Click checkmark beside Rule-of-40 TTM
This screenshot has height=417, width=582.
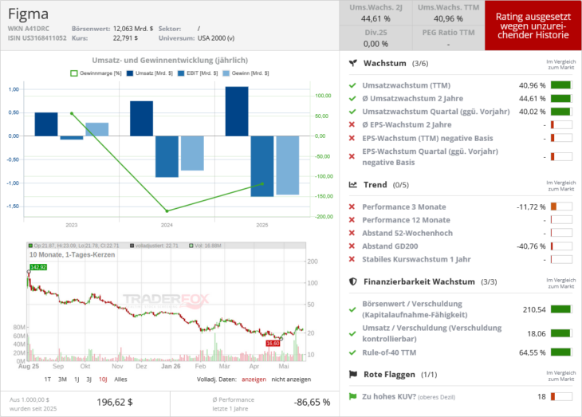pos(352,352)
